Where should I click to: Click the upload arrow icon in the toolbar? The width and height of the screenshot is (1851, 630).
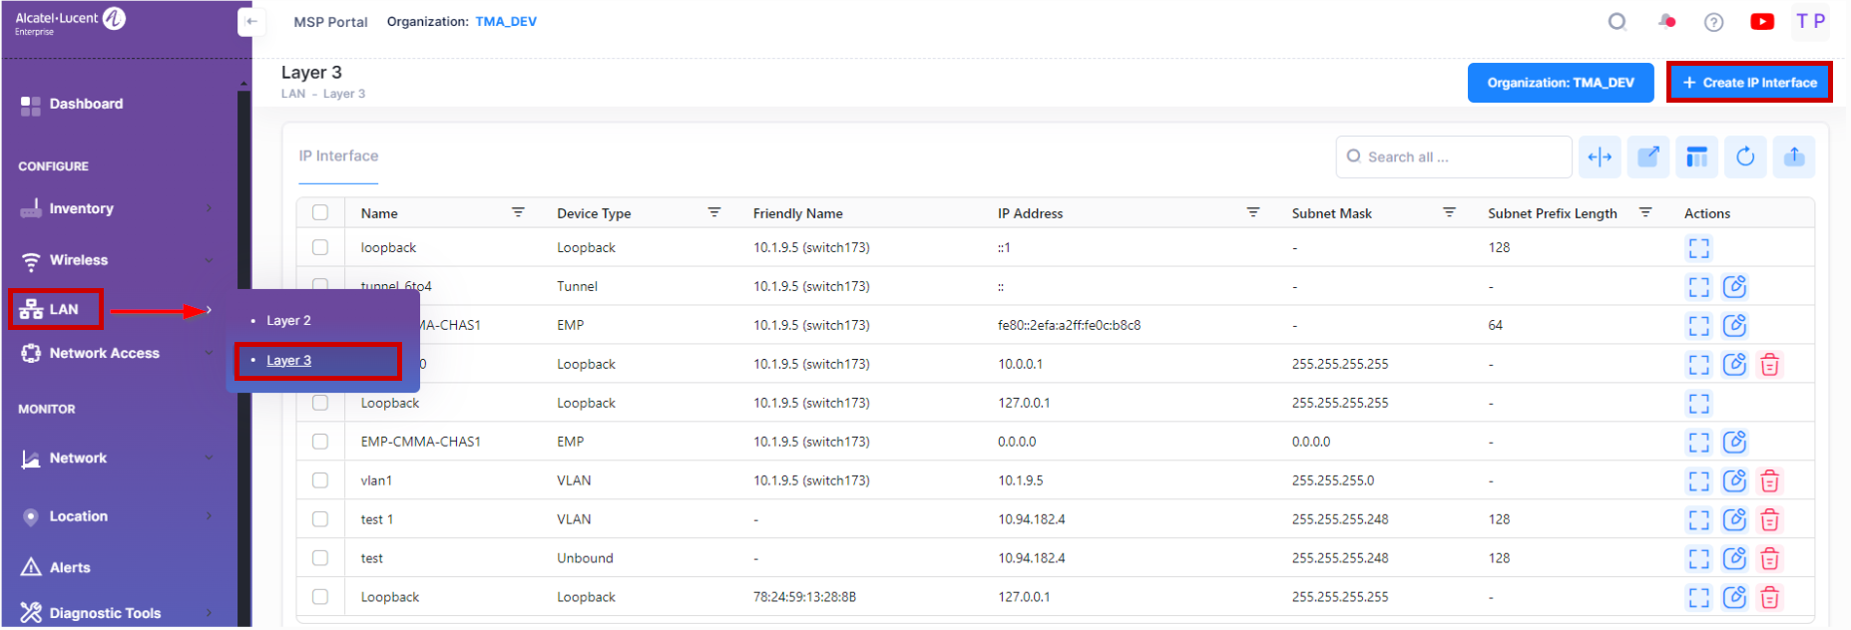pyautogui.click(x=1793, y=157)
